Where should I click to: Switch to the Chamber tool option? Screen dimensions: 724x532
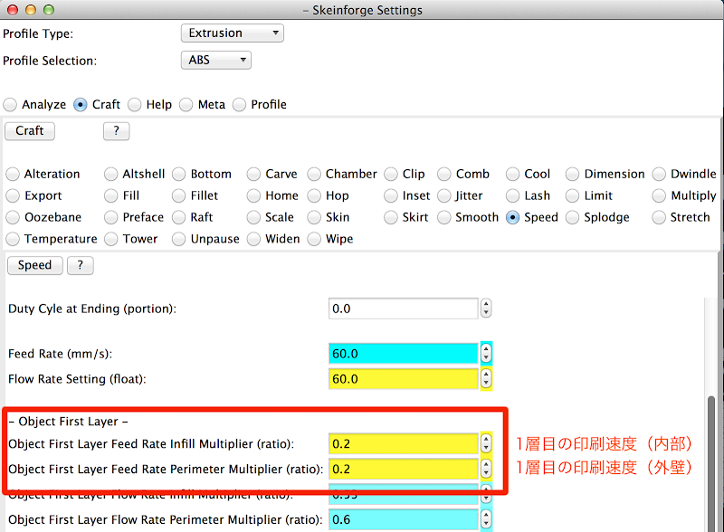(x=314, y=174)
